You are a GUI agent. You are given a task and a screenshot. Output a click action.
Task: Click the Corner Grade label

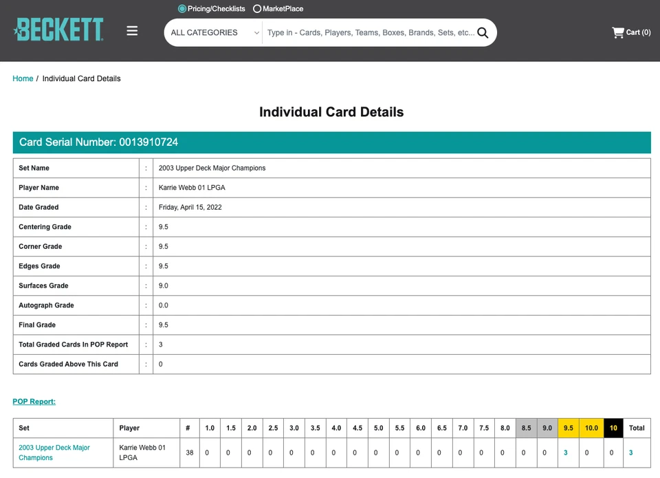pos(41,246)
